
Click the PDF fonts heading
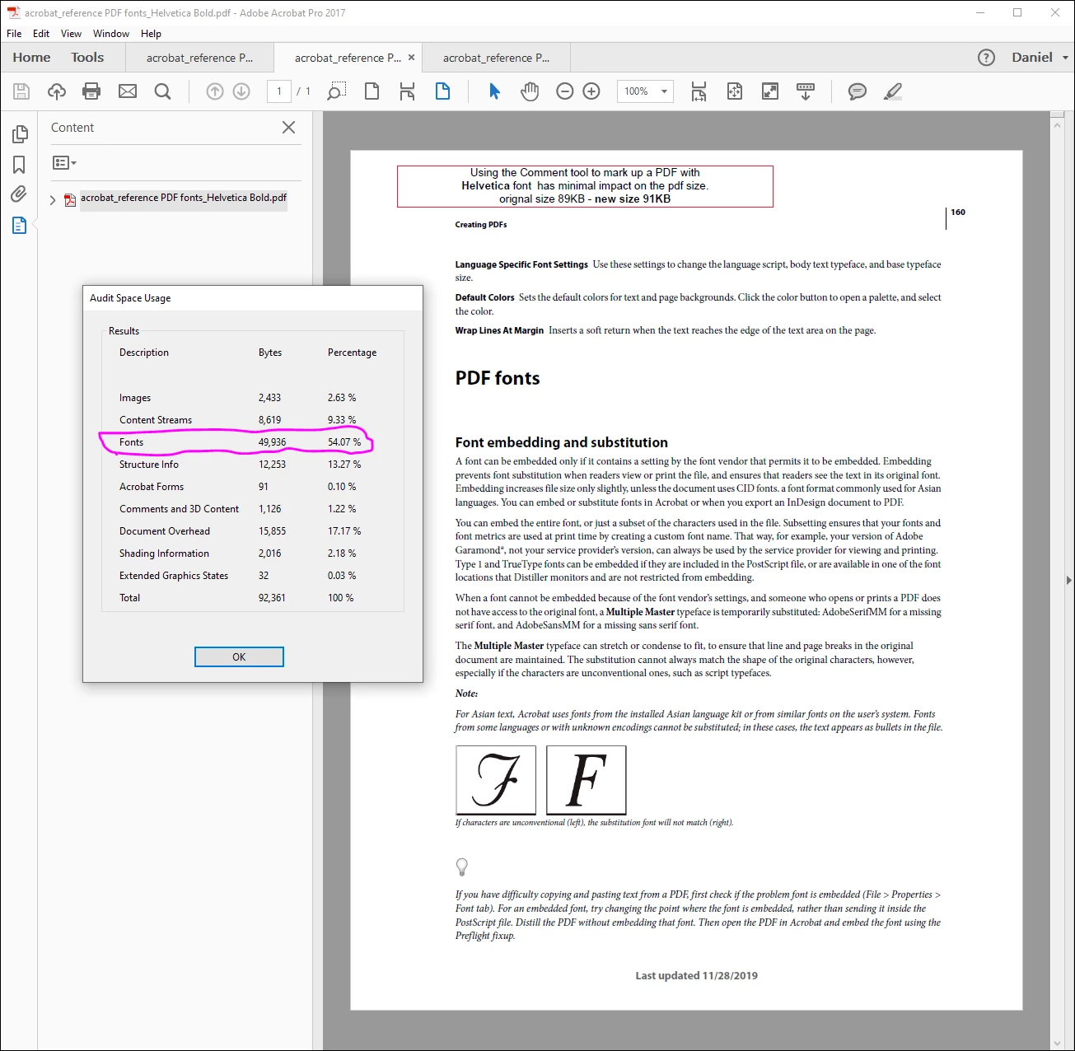[x=498, y=378]
